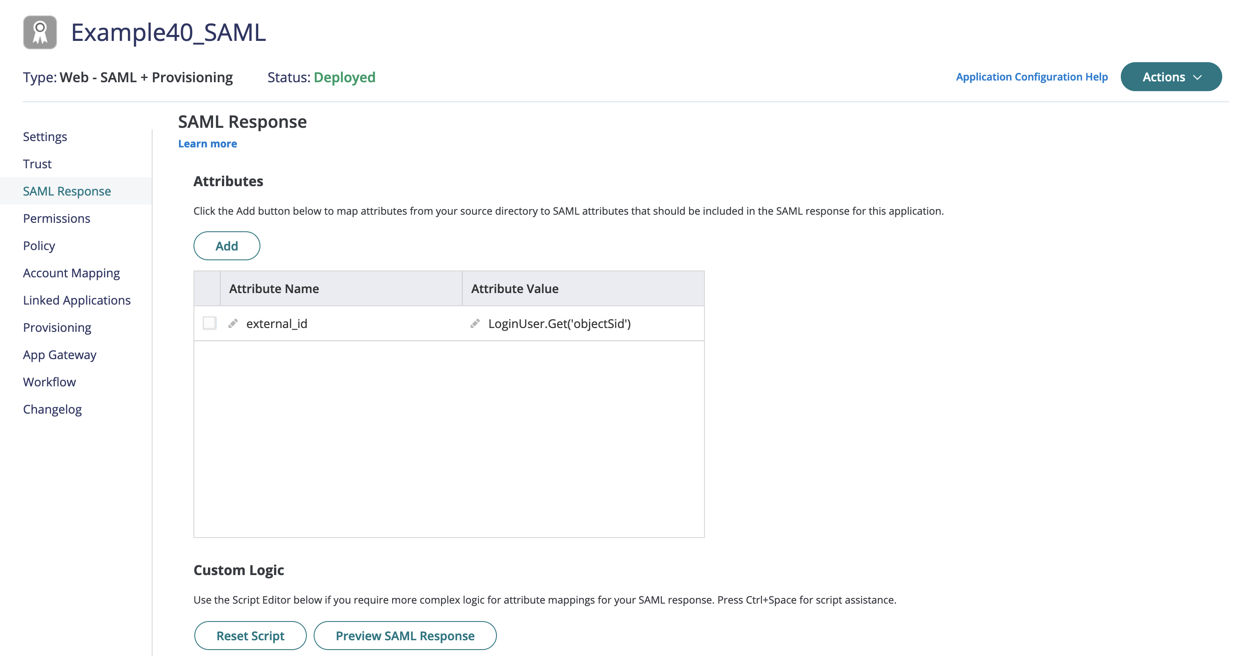
Task: Open Account Mapping in the sidebar
Action: (72, 273)
